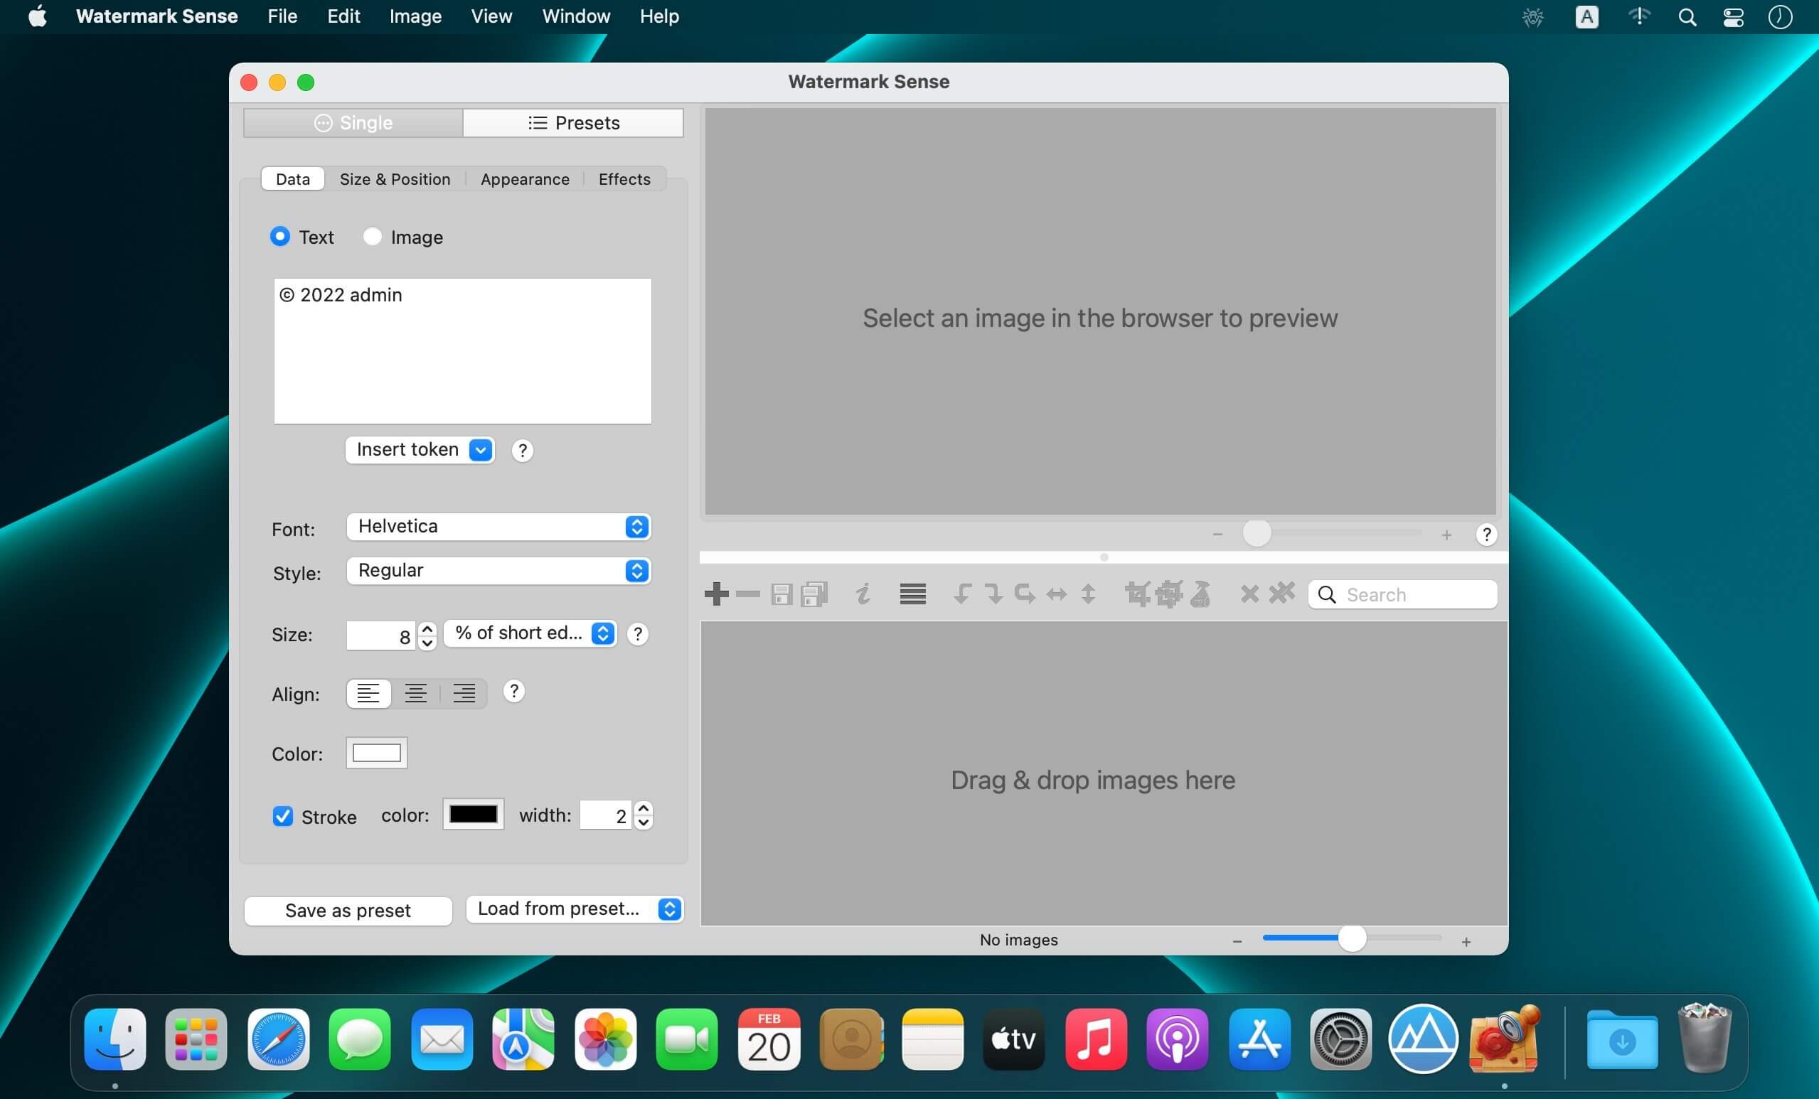Decrease thumbnail size with bottom minus sign

click(x=1237, y=941)
